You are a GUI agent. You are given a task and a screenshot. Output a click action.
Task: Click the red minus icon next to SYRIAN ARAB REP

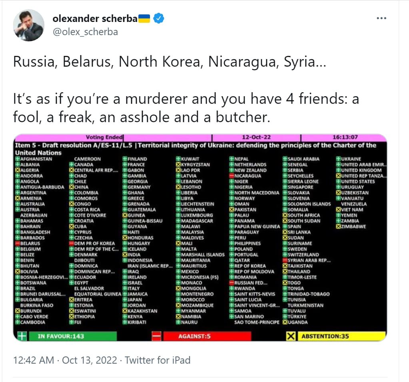(285, 261)
